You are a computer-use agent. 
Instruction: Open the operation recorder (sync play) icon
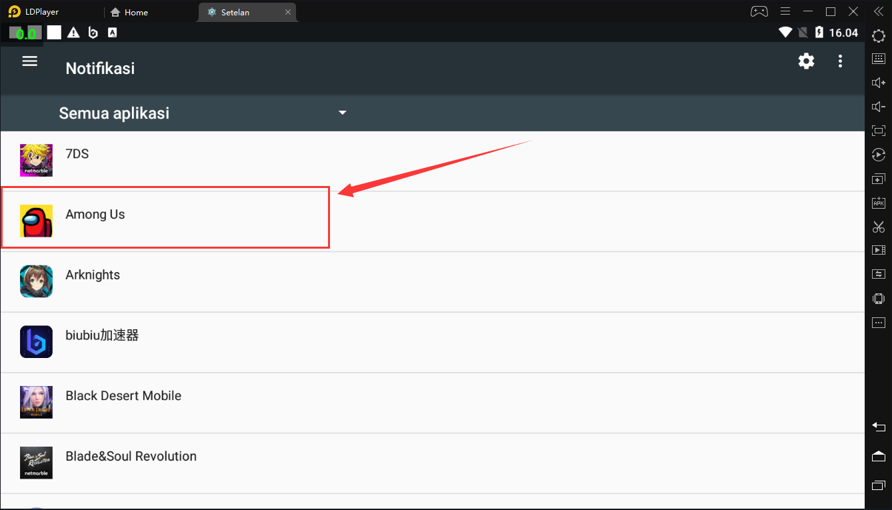(x=879, y=155)
